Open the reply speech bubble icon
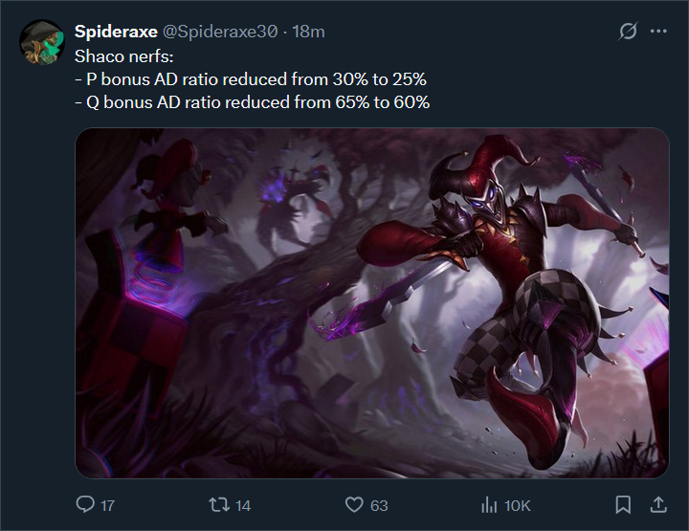Screen dimensions: 689x531 [85, 504]
